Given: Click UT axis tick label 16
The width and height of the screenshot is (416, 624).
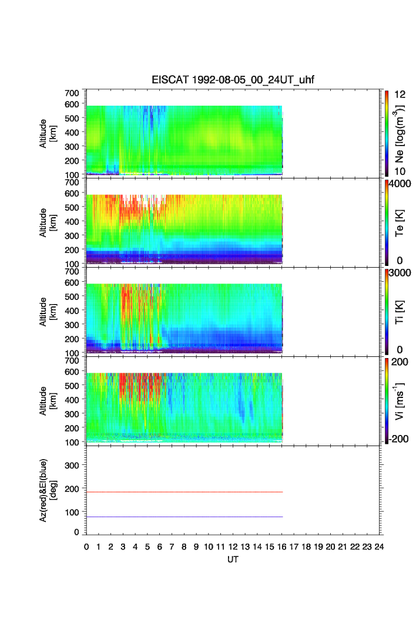Looking at the screenshot, I should [281, 547].
